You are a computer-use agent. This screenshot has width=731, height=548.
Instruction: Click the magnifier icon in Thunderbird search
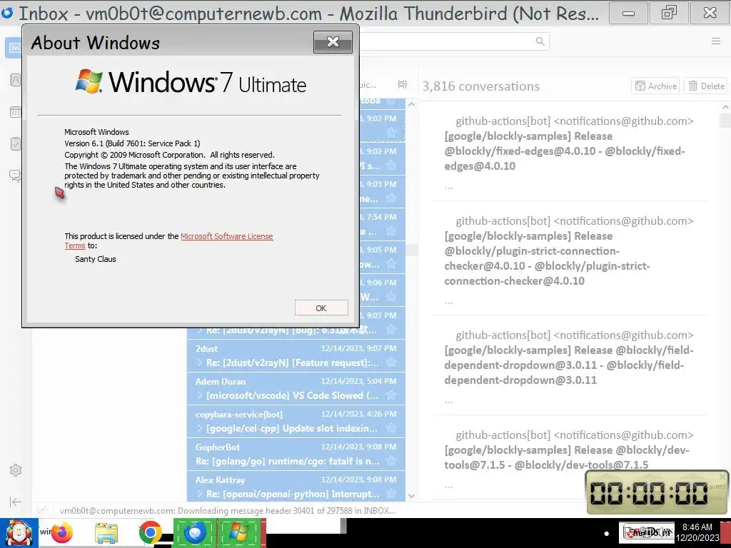tap(540, 41)
